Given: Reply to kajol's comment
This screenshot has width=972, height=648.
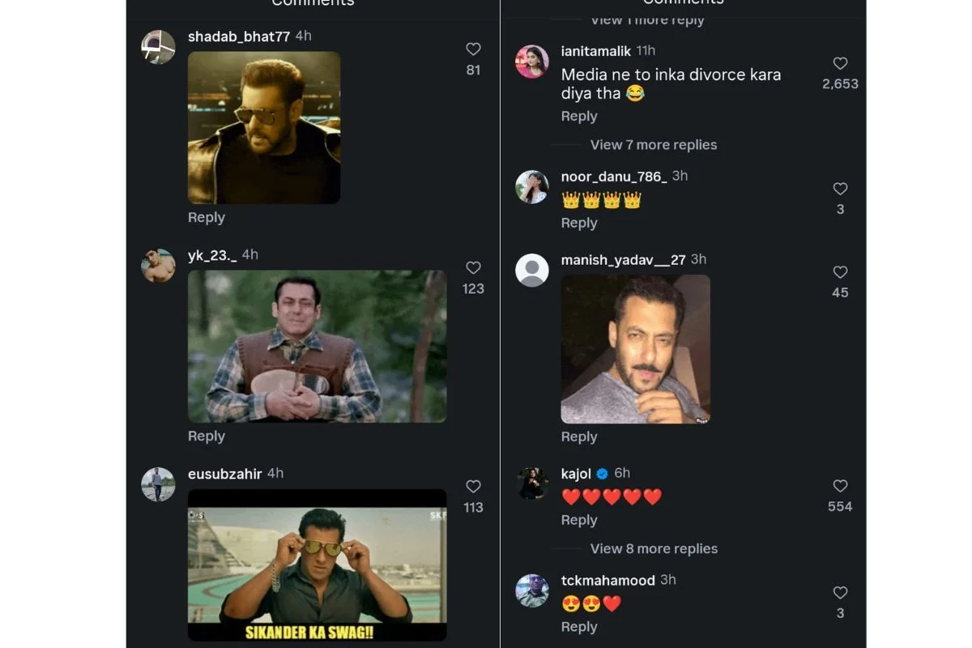Looking at the screenshot, I should pos(579,520).
